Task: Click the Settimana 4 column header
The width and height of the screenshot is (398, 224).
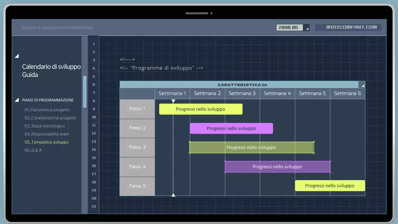Action: [x=277, y=93]
